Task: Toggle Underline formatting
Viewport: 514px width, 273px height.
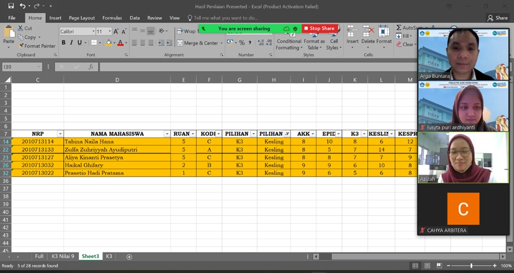Action: tap(79, 43)
